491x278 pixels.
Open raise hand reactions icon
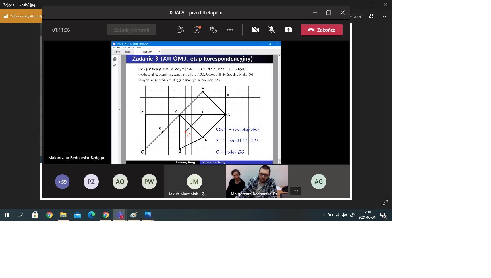[213, 30]
